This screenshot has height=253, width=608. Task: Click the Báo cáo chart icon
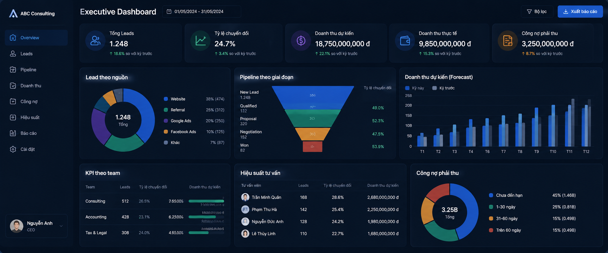tap(13, 133)
